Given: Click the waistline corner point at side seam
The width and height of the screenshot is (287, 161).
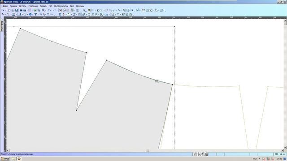Looking at the screenshot, I should [172, 85].
